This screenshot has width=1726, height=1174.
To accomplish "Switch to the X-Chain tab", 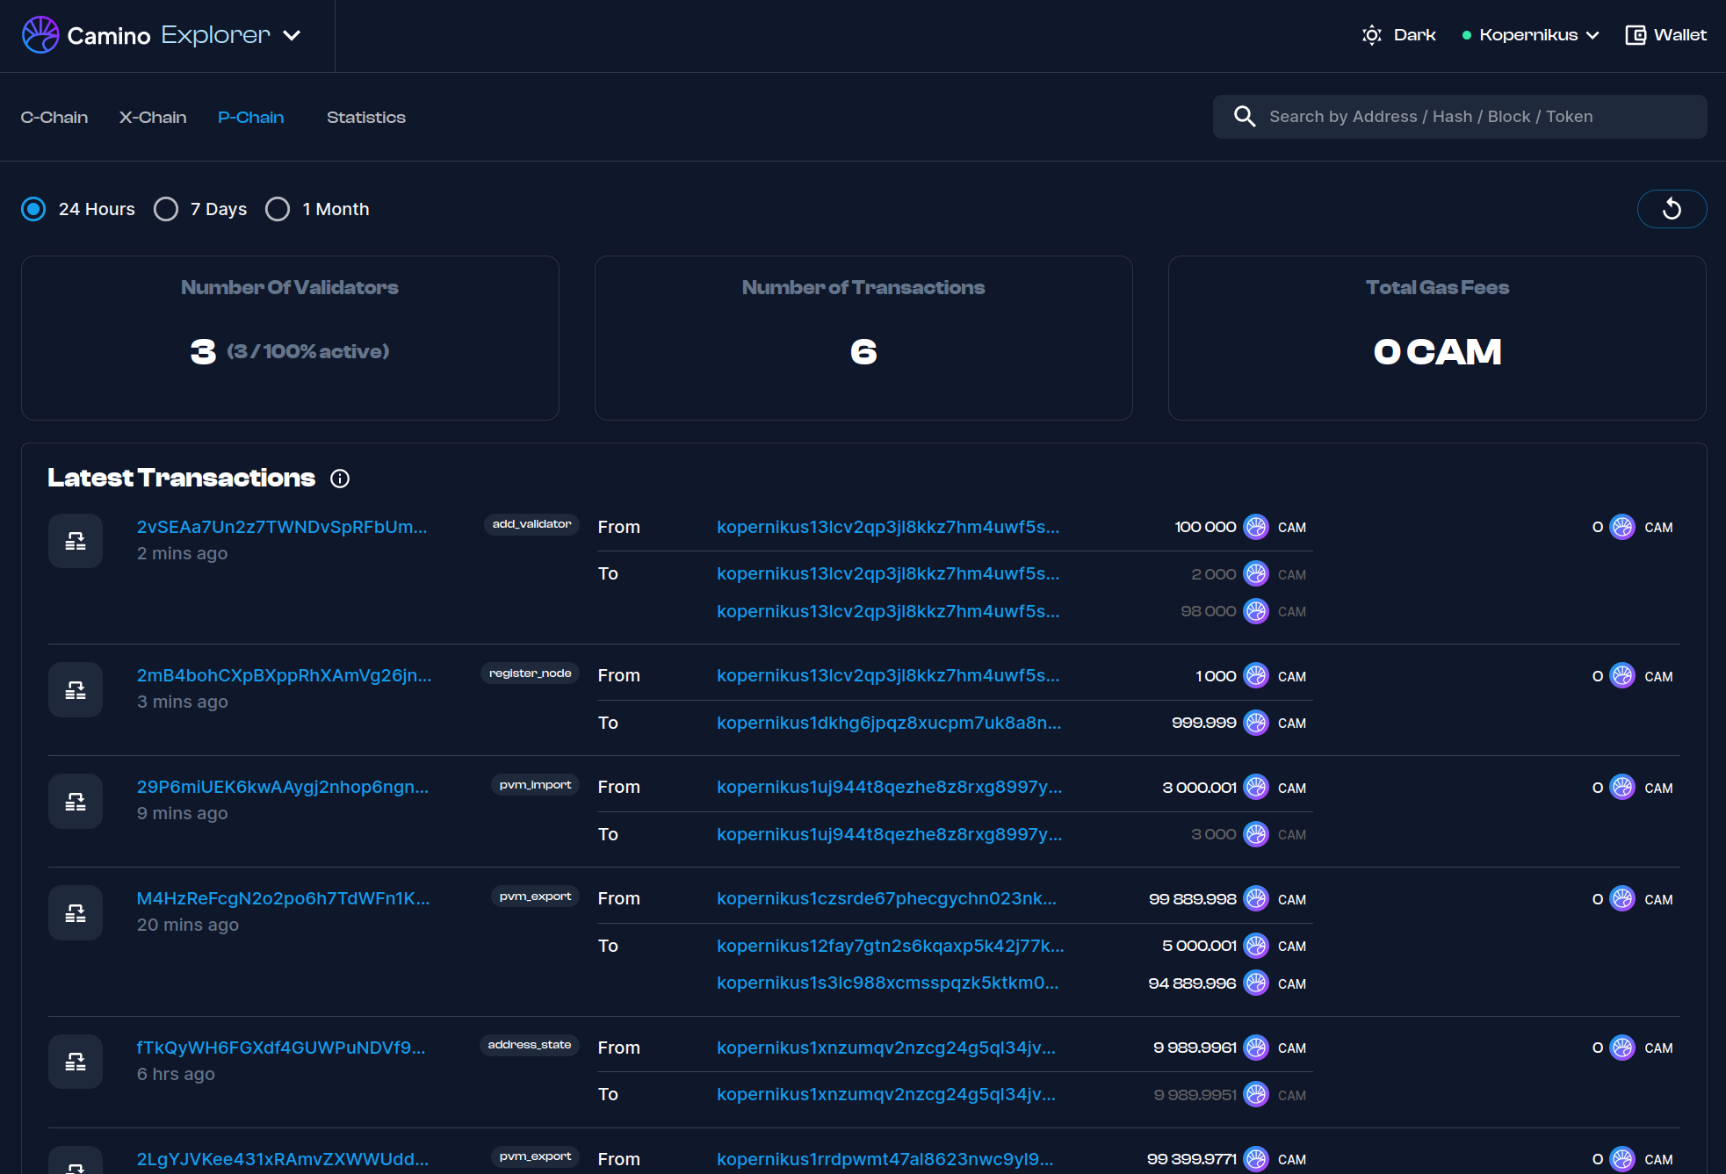I will pyautogui.click(x=153, y=118).
